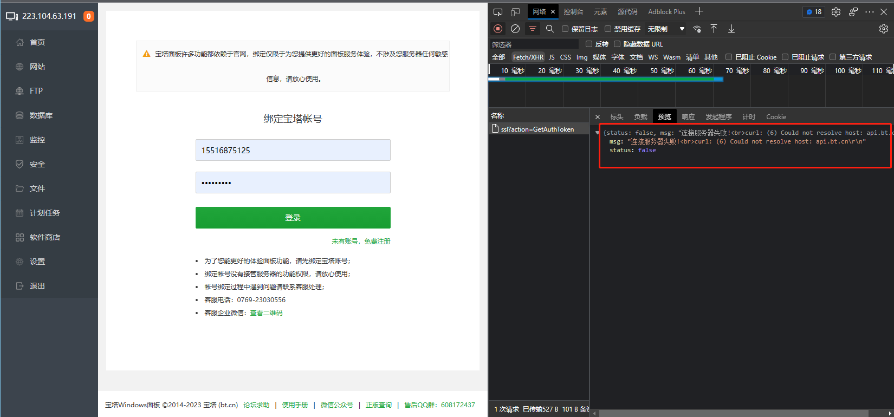Screen dimensions: 894x417
Task: Switch to the Adblock Plus tab
Action: pos(666,12)
